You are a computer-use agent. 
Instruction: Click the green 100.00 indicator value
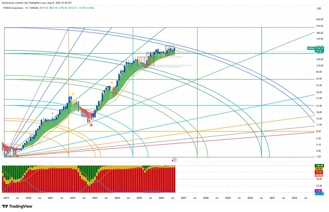click(x=320, y=166)
